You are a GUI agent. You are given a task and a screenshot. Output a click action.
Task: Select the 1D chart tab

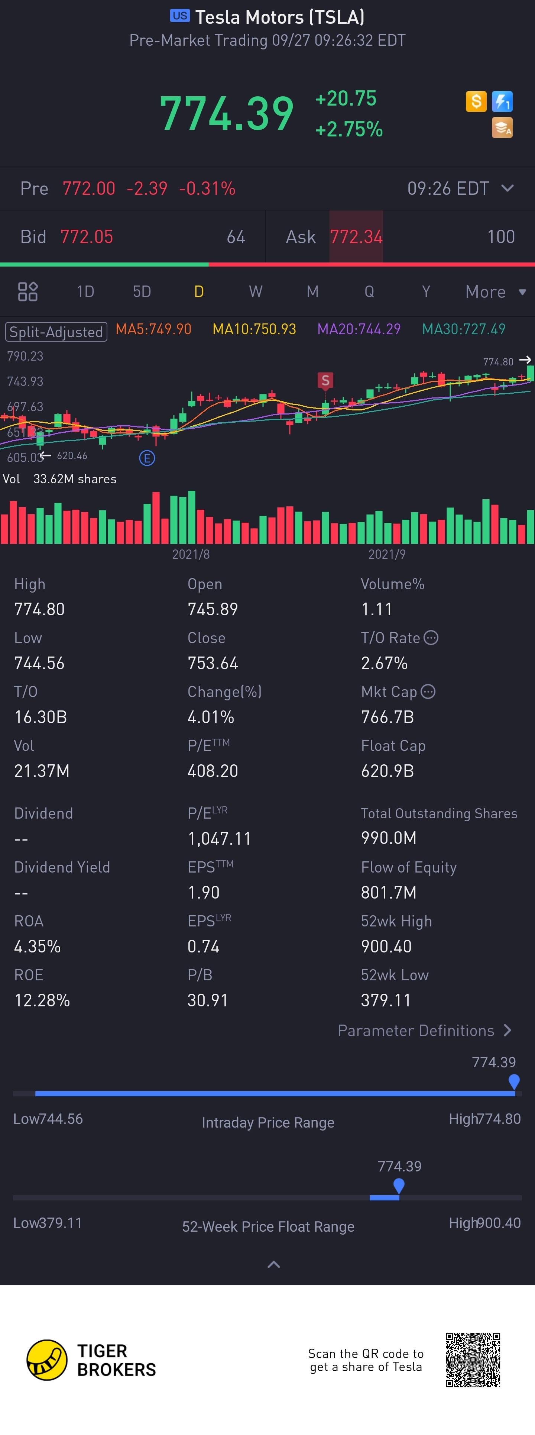click(85, 291)
